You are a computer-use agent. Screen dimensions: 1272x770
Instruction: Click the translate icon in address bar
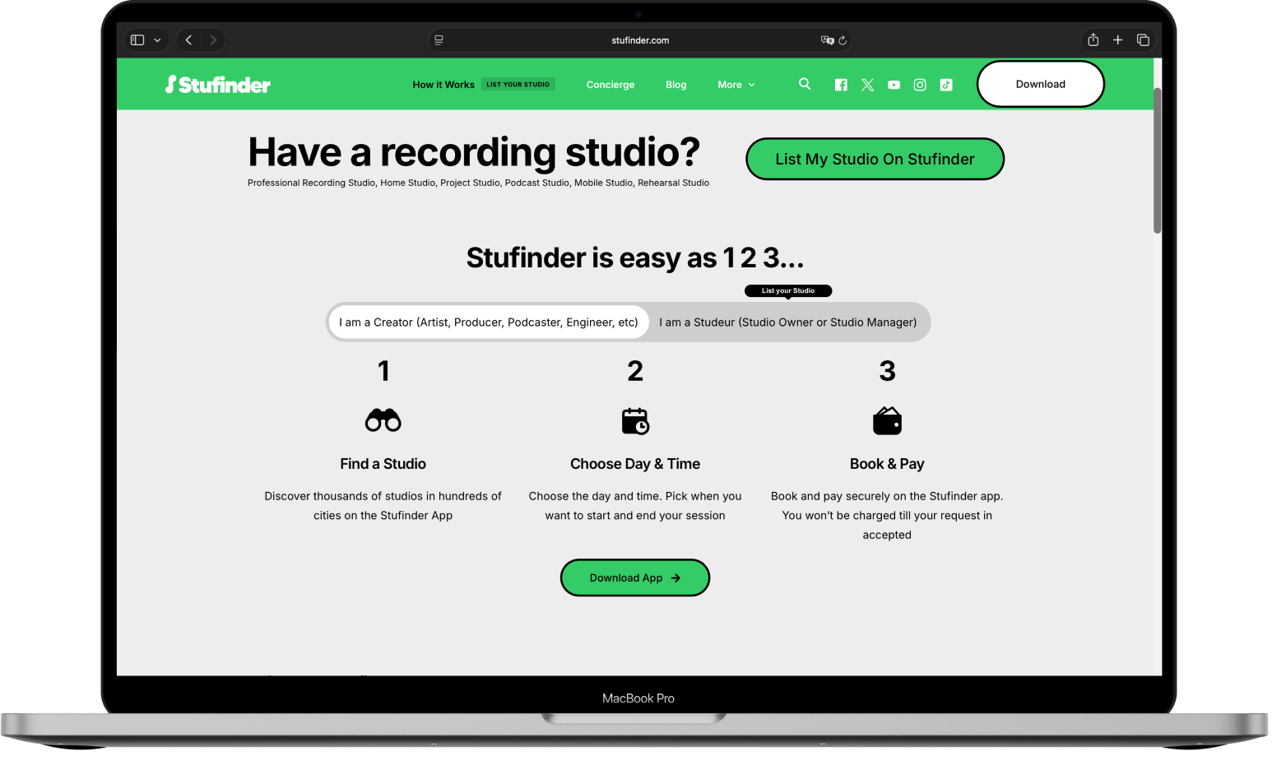(x=827, y=40)
